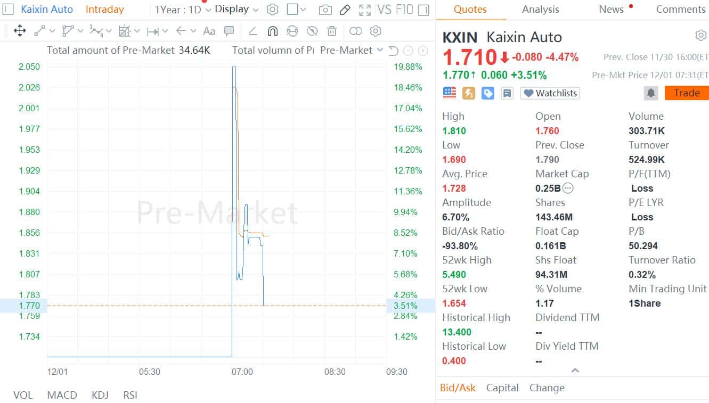Open price alert bell icon

[x=651, y=93]
